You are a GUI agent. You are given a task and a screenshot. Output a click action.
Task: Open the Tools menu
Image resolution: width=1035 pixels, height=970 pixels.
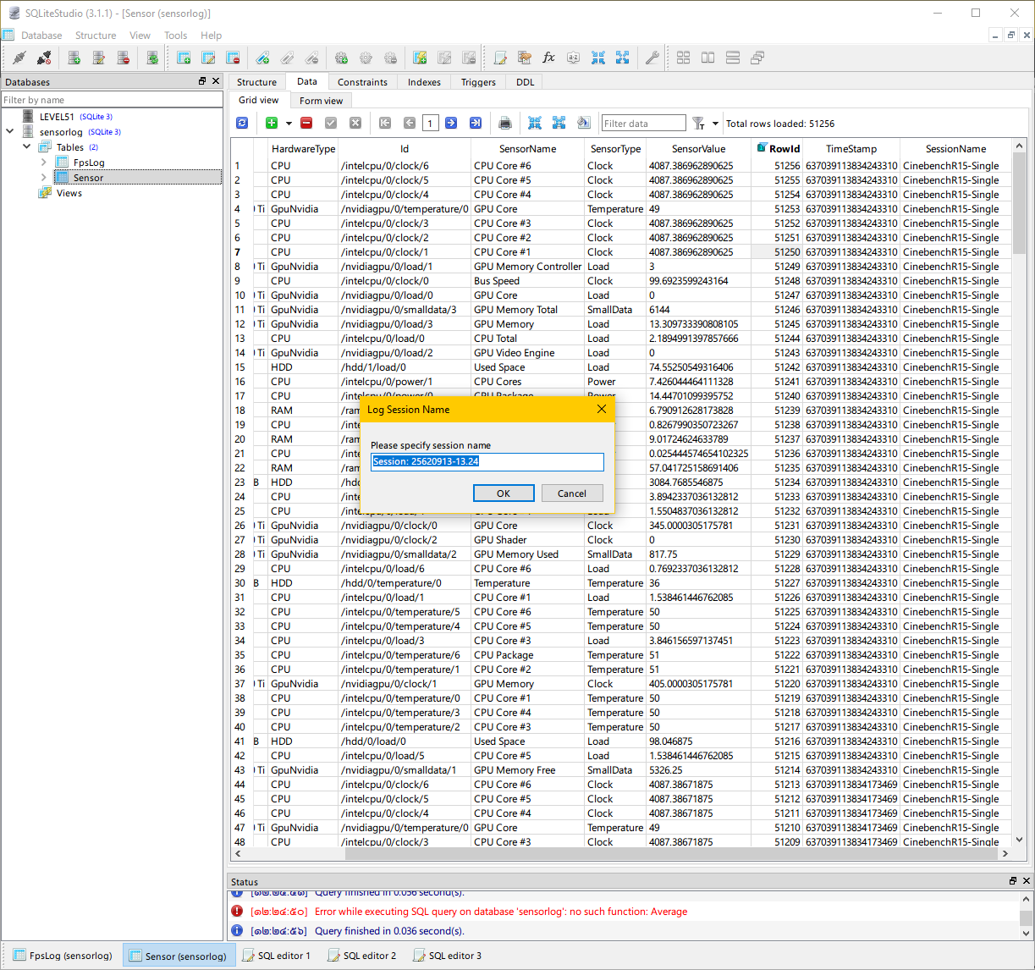click(175, 36)
